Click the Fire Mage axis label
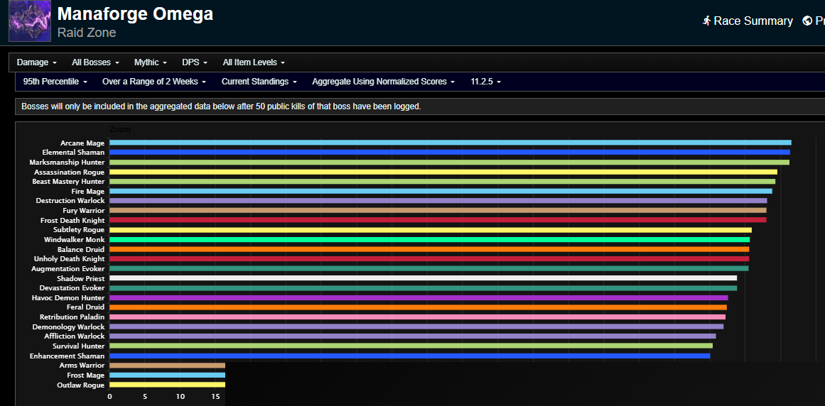 (x=88, y=191)
